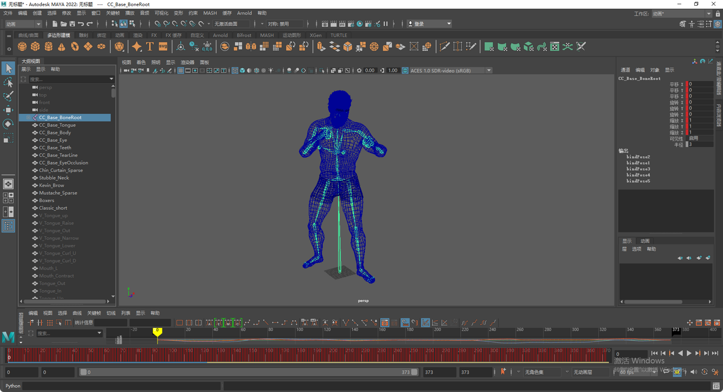
Task: Expand the CC_Base_BoneRoot outliner node
Action: (28, 118)
